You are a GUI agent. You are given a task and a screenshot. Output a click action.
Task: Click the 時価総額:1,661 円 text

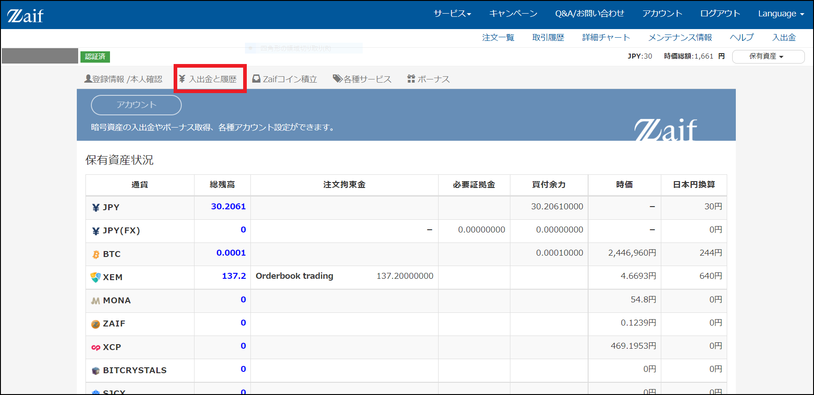click(x=694, y=56)
